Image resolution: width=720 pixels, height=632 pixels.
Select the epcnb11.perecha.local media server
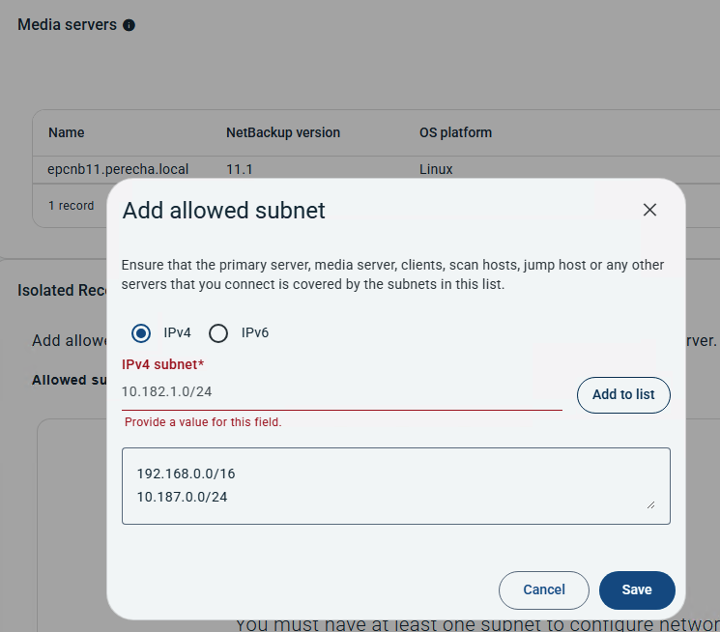pyautogui.click(x=118, y=169)
